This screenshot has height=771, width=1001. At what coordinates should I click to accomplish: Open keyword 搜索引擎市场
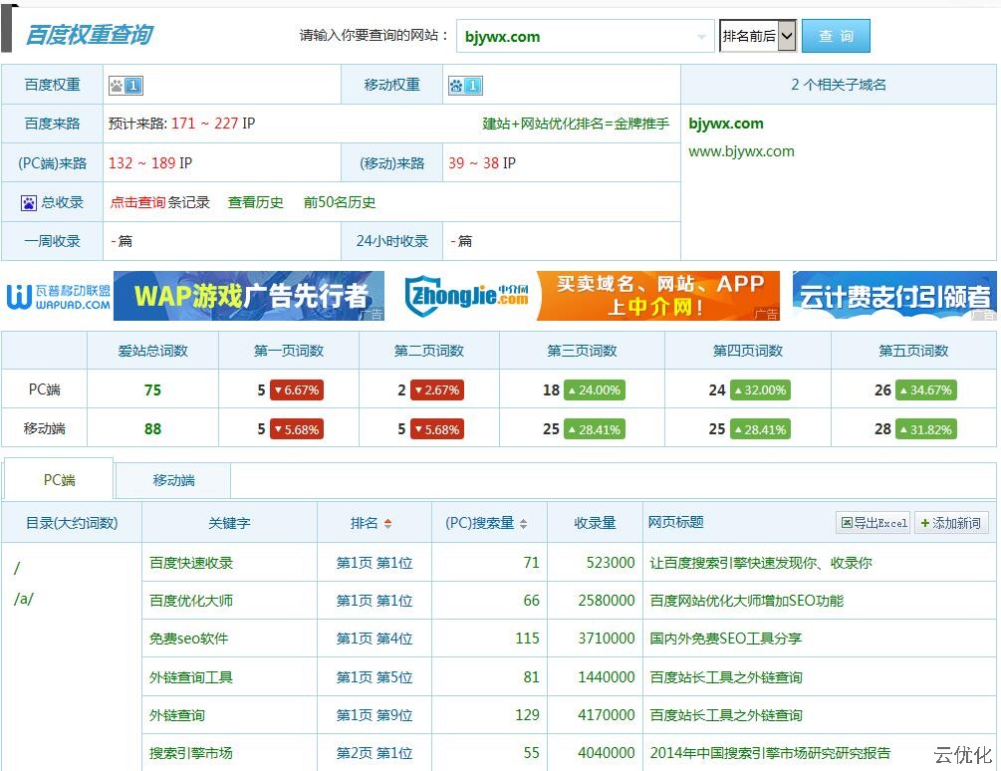(x=191, y=752)
